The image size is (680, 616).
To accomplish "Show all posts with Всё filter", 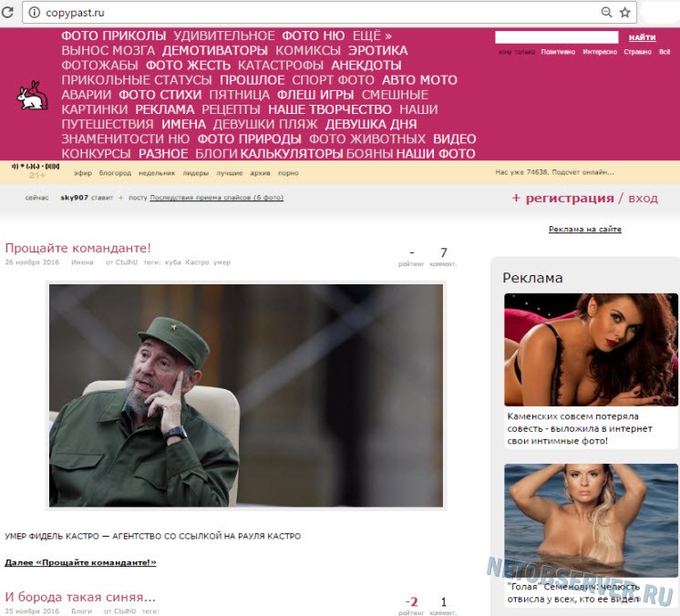I will click(x=665, y=52).
